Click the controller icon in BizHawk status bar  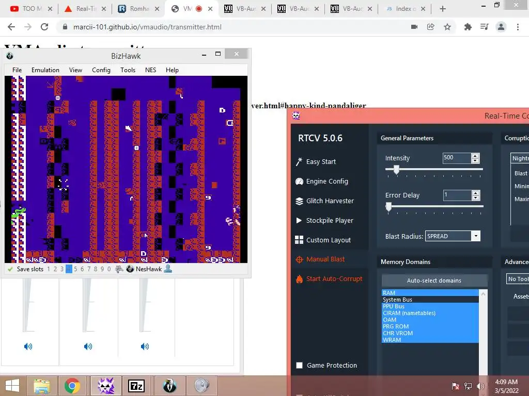click(x=119, y=269)
